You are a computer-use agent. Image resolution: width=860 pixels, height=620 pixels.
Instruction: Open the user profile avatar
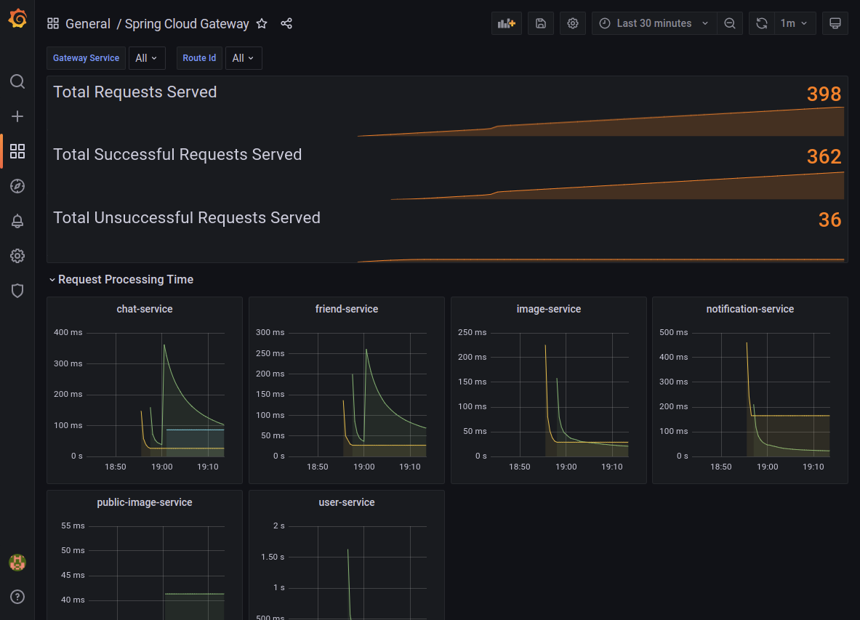tap(17, 563)
